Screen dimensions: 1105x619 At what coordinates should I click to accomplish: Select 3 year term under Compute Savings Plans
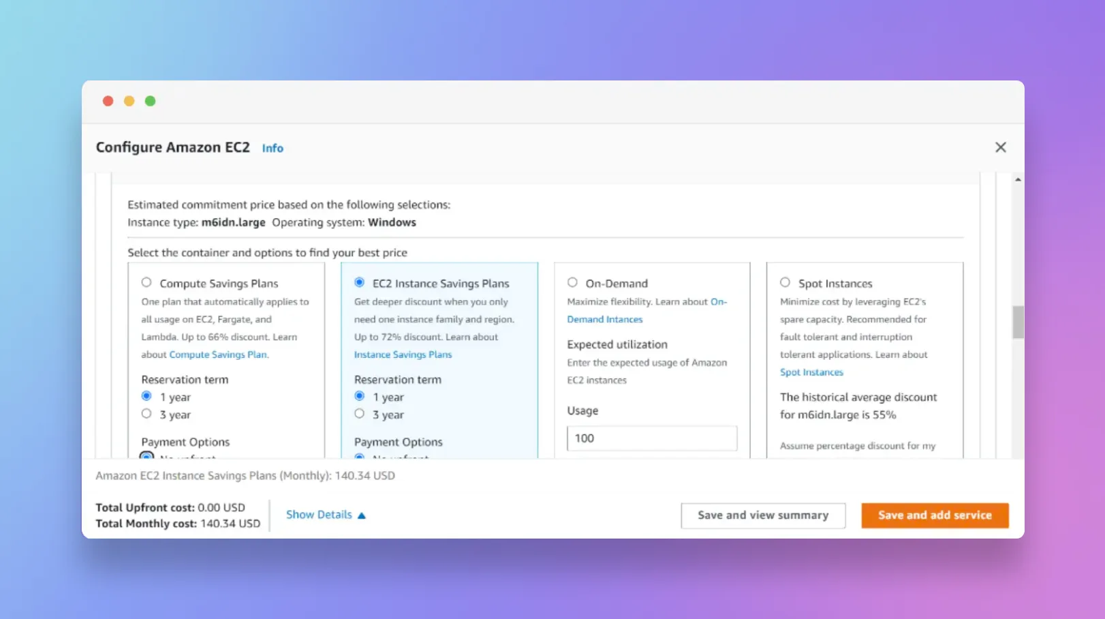pyautogui.click(x=146, y=414)
